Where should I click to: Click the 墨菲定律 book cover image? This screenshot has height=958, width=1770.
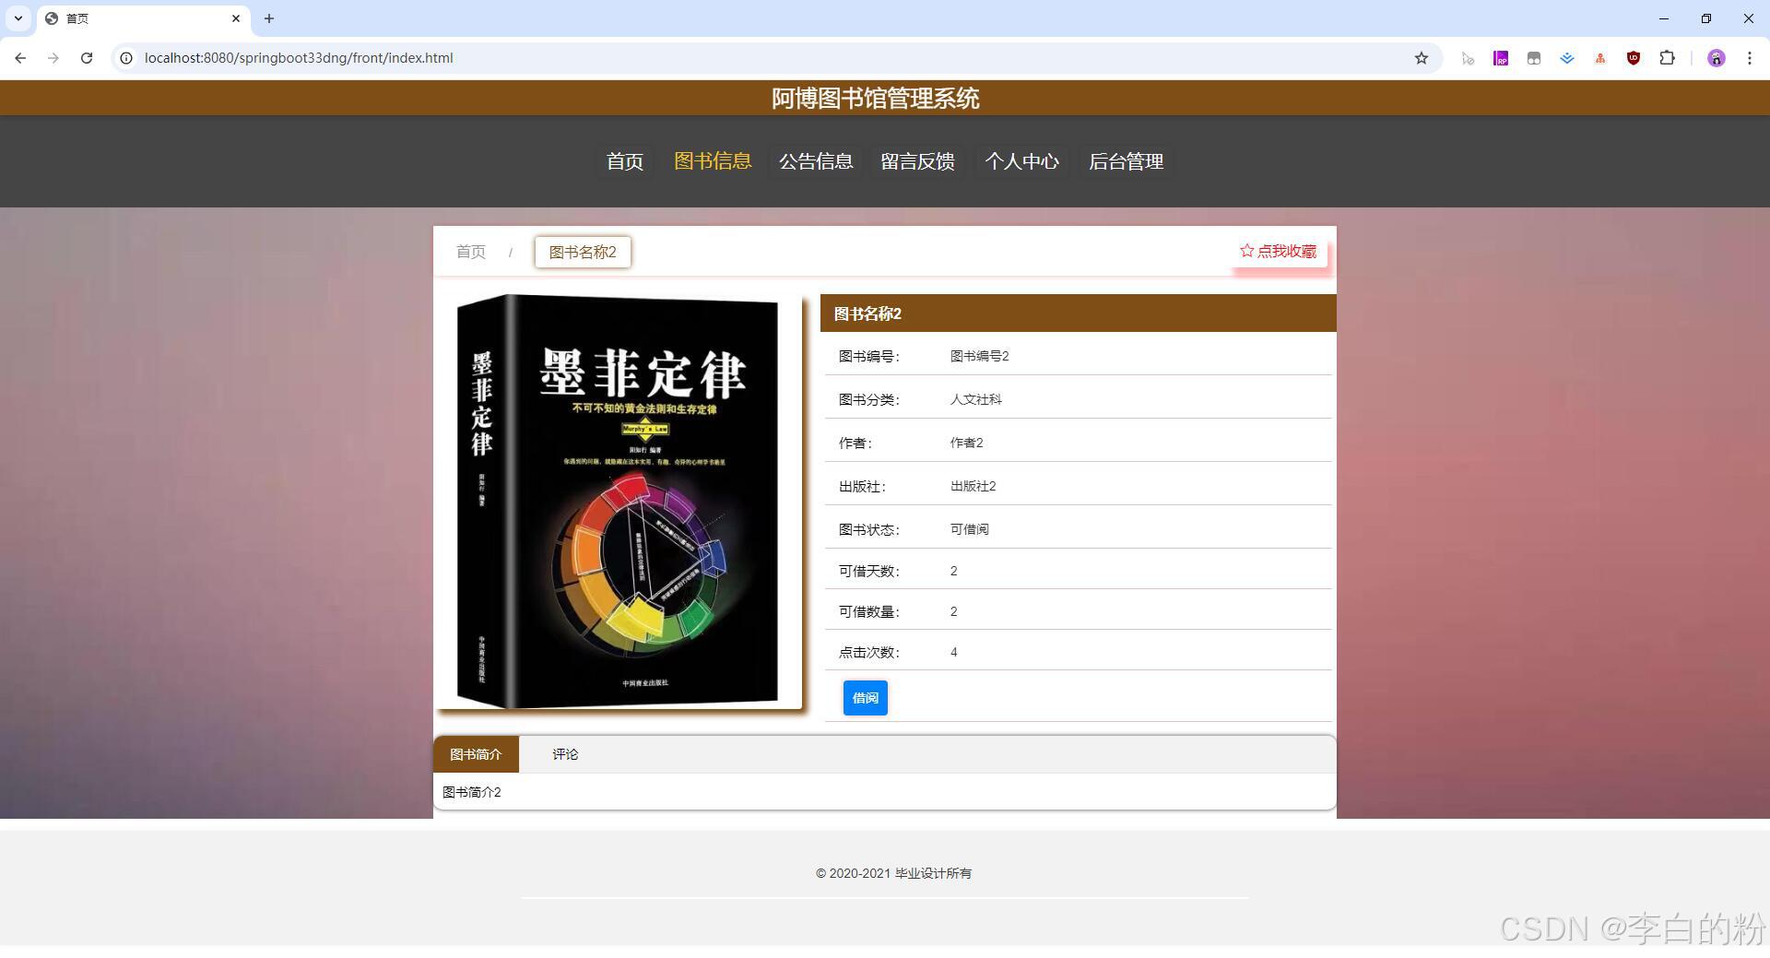click(618, 502)
